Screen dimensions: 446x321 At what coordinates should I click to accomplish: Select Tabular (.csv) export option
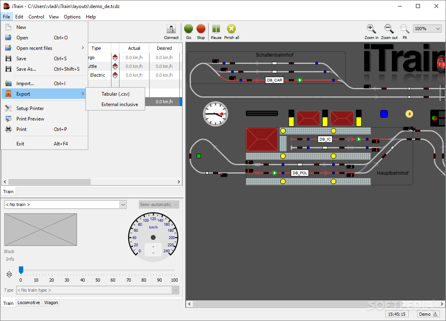click(116, 94)
